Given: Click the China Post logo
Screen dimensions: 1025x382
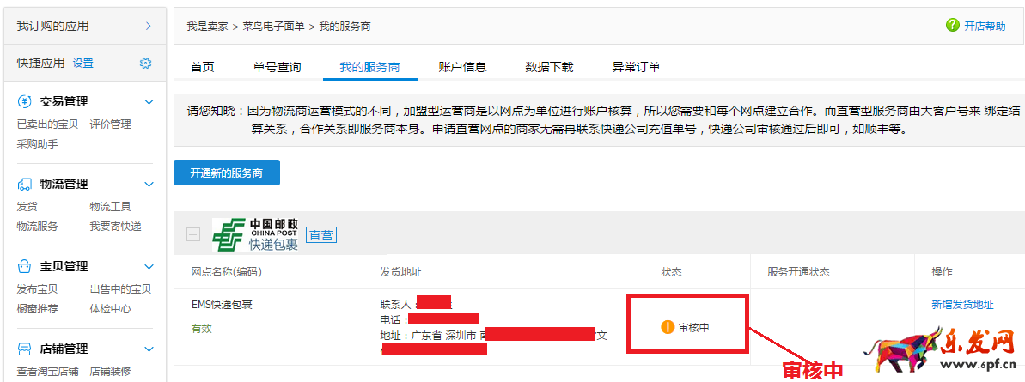Looking at the screenshot, I should 255,234.
